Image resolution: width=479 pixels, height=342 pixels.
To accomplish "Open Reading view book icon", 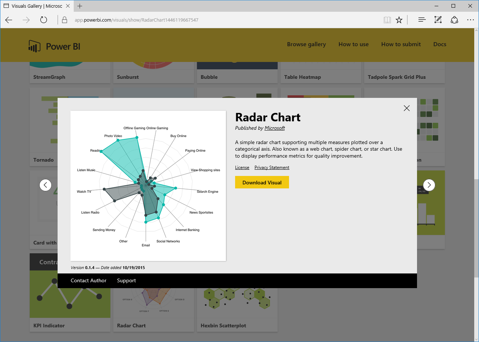I will pyautogui.click(x=387, y=20).
